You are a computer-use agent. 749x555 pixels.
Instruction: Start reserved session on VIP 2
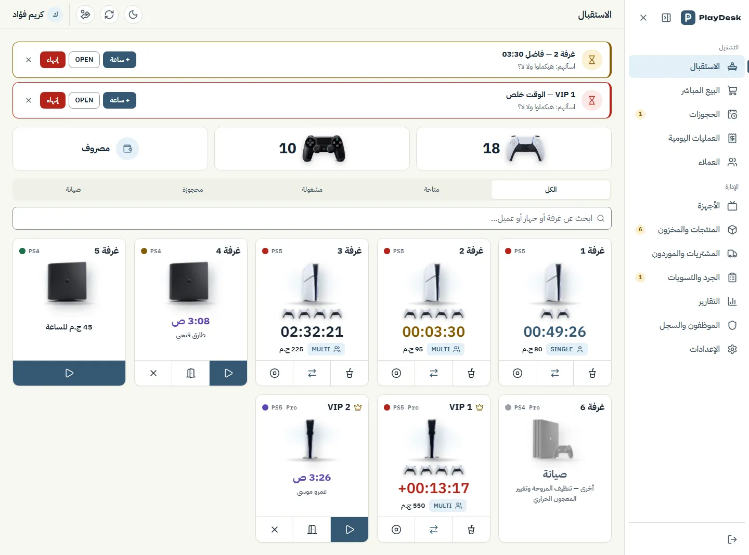click(350, 530)
